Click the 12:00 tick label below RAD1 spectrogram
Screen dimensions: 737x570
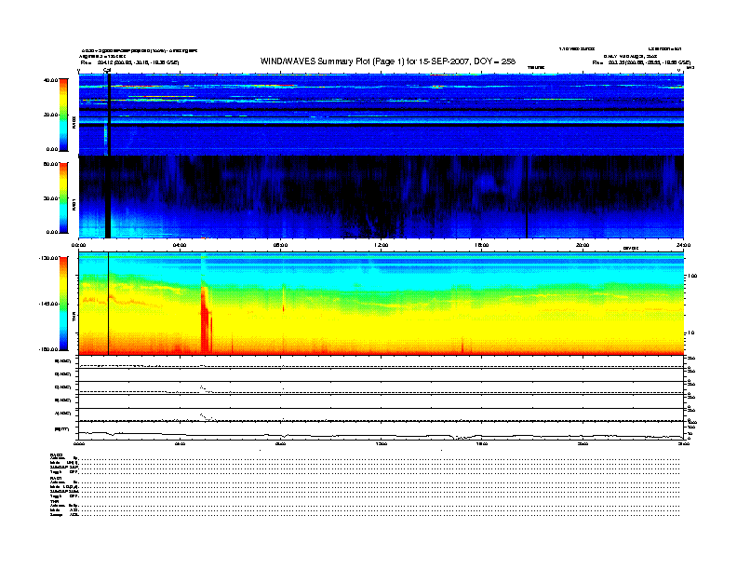pos(382,245)
